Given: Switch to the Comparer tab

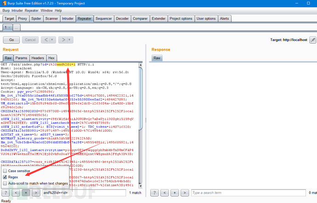Looking at the screenshot, I should (x=140, y=18).
